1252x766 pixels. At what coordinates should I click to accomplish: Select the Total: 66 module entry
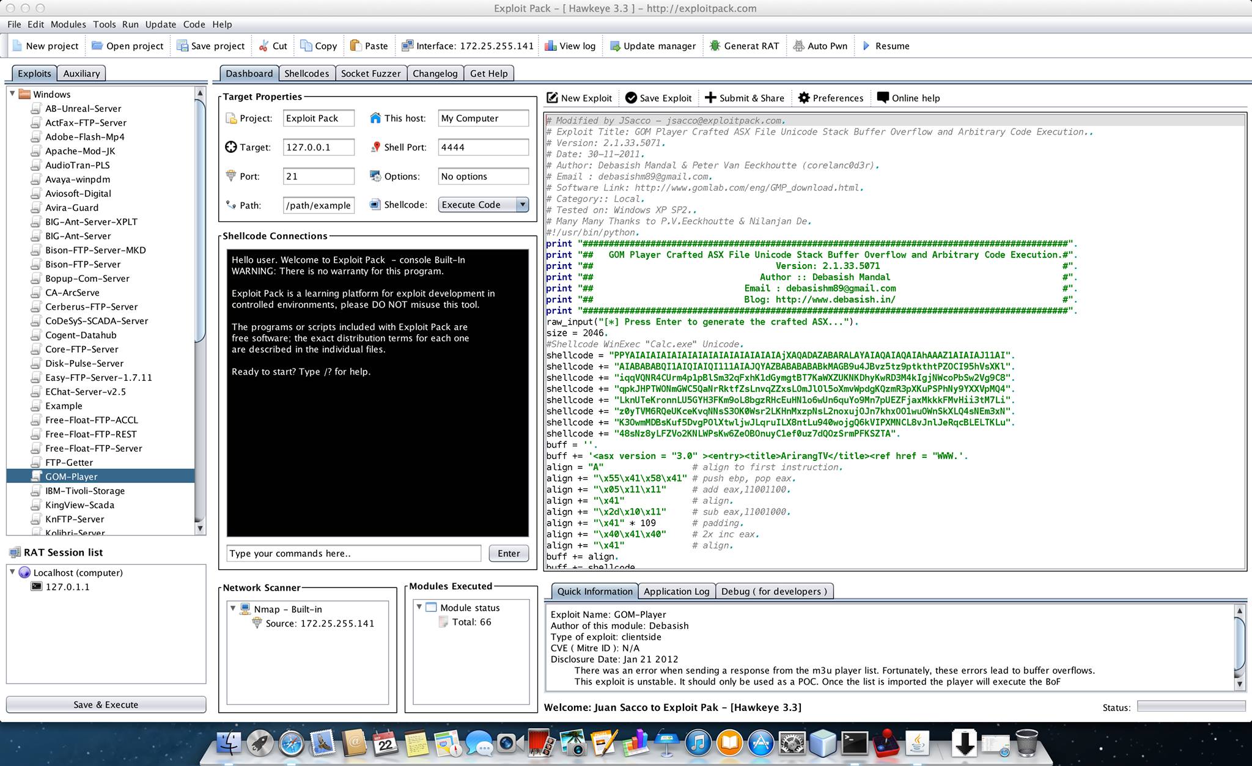[471, 622]
